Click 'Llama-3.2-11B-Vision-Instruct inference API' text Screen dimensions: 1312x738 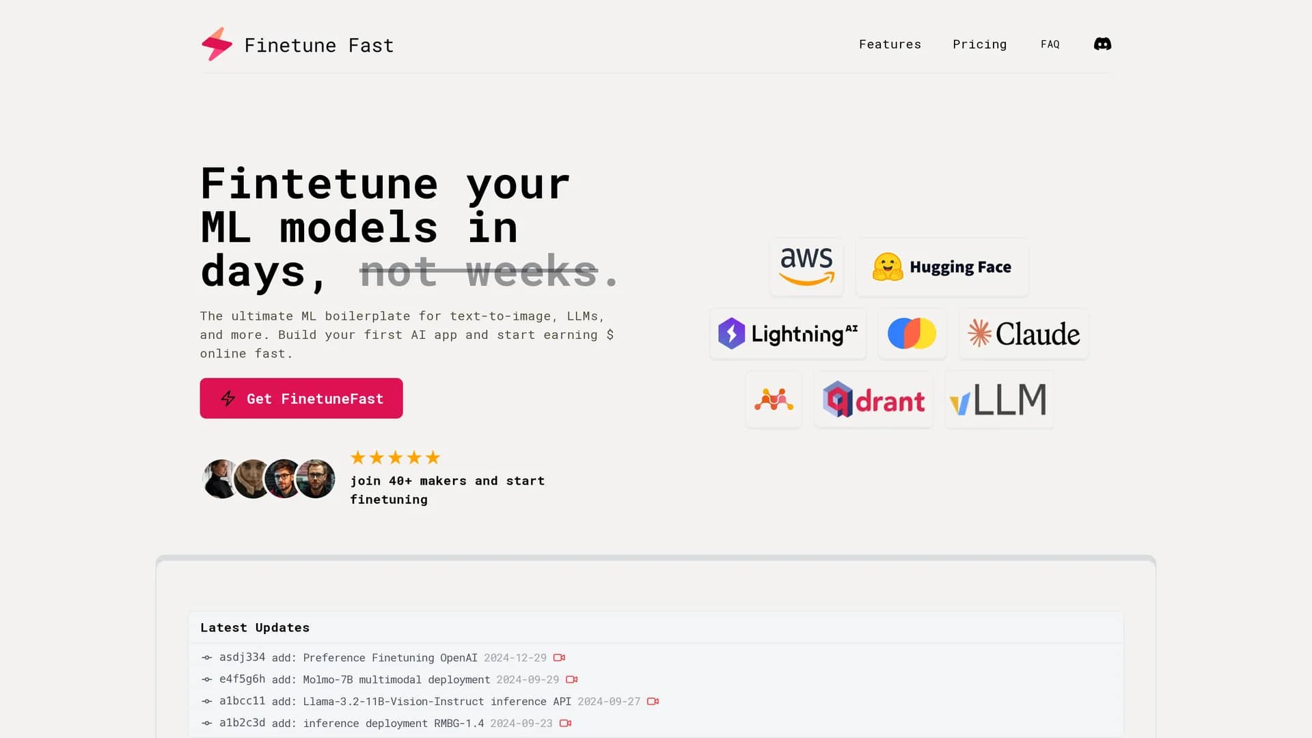tap(437, 701)
